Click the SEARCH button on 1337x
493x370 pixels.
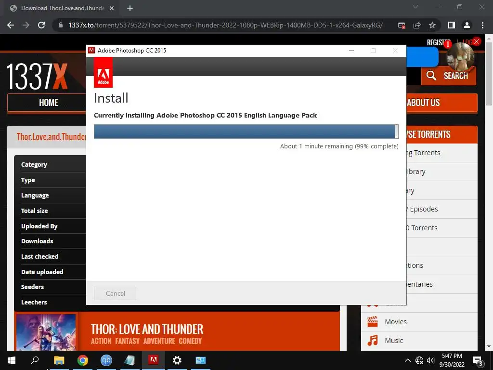pyautogui.click(x=449, y=76)
